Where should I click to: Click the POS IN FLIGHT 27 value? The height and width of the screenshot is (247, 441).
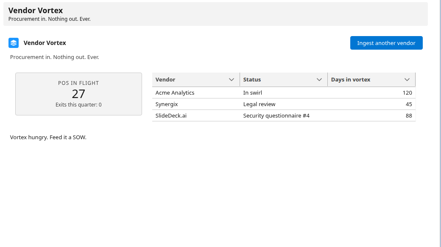(x=78, y=94)
